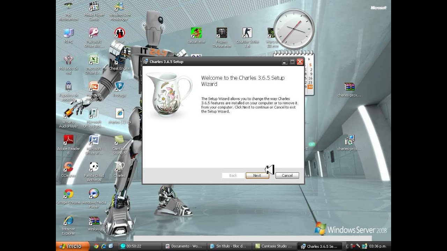
Task: Select the Internet Explorer desktop shortcut
Action: click(x=68, y=226)
